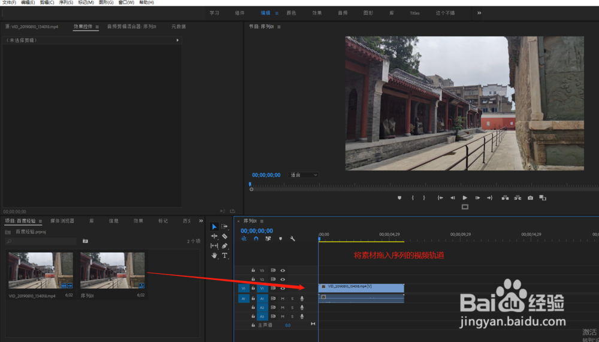Select the Track Select Forward tool
Image resolution: width=599 pixels, height=342 pixels.
coord(225,227)
